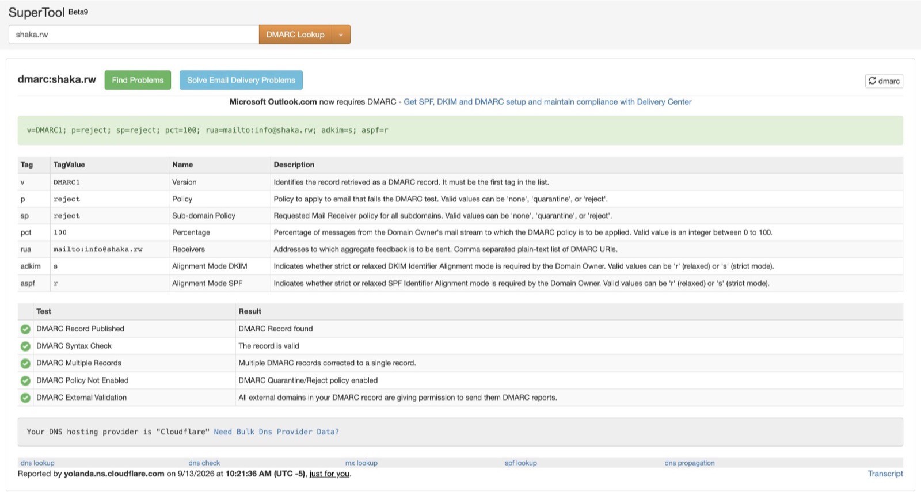Image resolution: width=921 pixels, height=492 pixels.
Task: Open the lookup type dropdown arrow
Action: (341, 35)
